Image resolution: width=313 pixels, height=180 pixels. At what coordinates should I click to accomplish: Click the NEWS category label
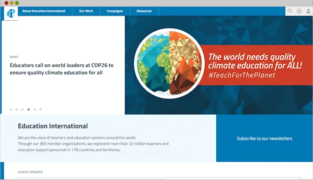[x=14, y=57]
